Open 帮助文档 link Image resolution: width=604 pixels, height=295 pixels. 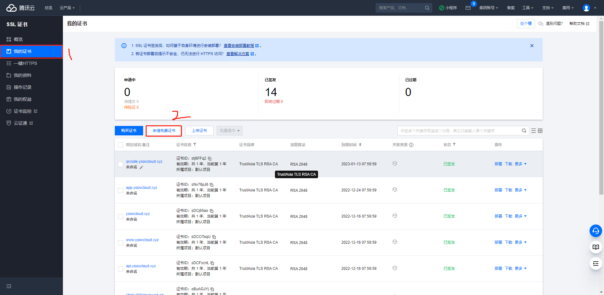pyautogui.click(x=579, y=24)
